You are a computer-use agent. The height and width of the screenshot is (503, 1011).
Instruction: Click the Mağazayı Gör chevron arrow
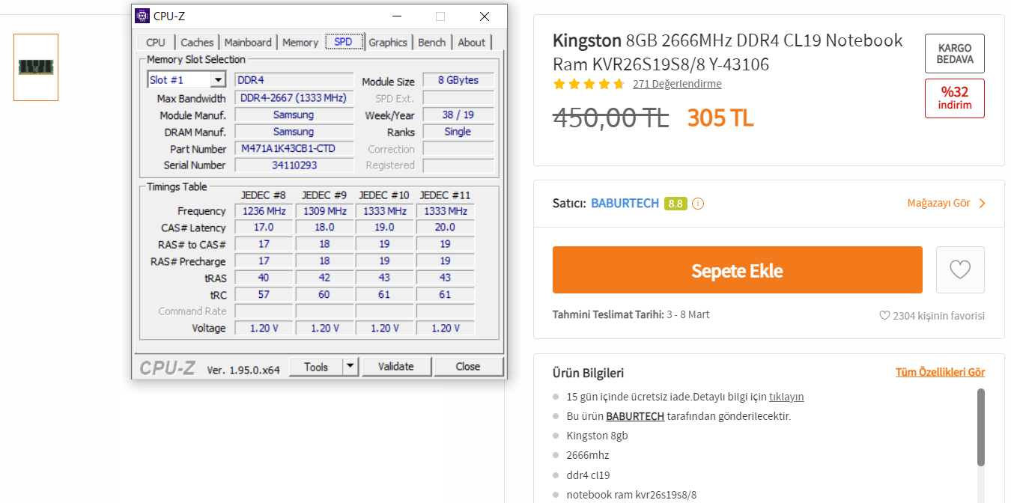point(982,204)
